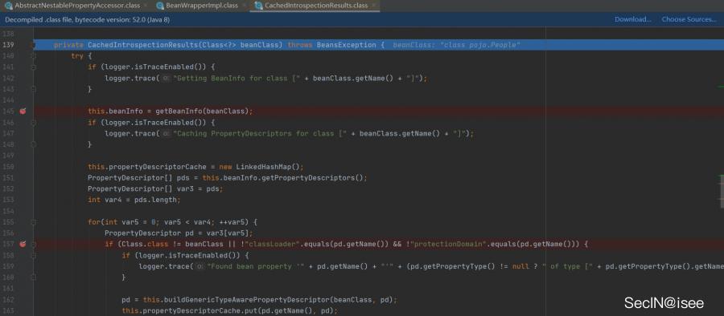Click "Getting BeanInfo for class [" string

pos(237,79)
